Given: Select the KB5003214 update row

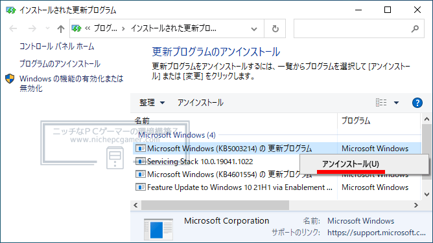Looking at the screenshot, I should 277,149.
